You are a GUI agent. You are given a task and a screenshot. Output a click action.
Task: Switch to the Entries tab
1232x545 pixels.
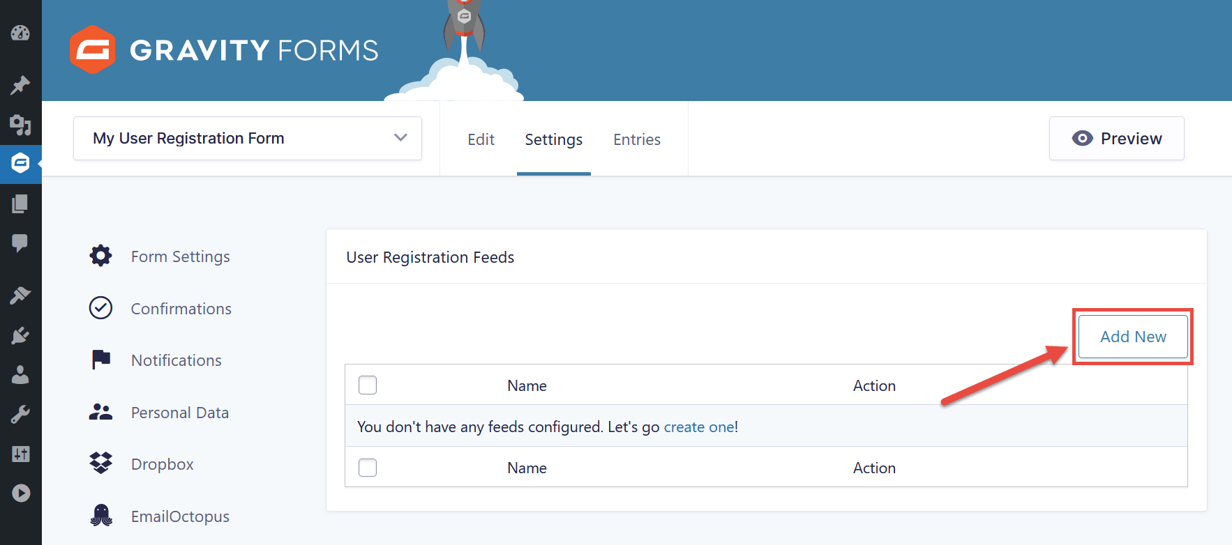click(x=637, y=139)
